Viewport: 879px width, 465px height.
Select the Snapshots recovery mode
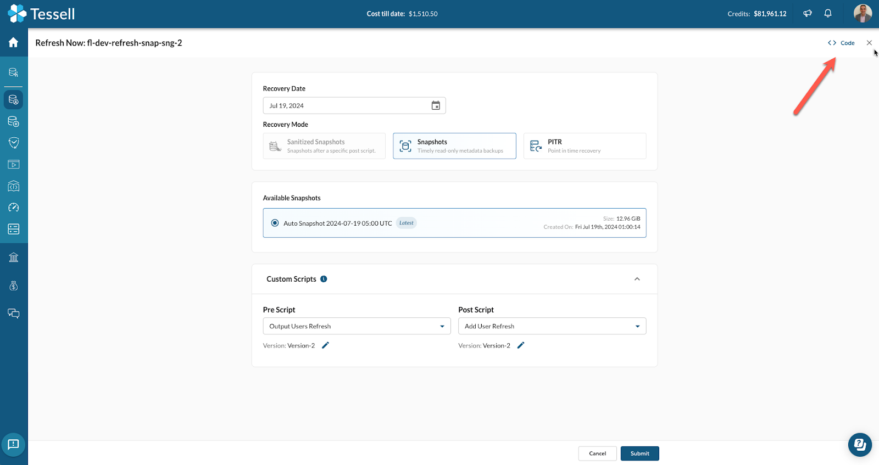454,146
